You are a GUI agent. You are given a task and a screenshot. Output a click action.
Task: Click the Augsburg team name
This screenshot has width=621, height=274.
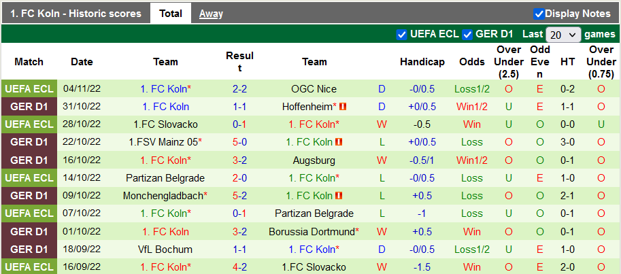(314, 160)
